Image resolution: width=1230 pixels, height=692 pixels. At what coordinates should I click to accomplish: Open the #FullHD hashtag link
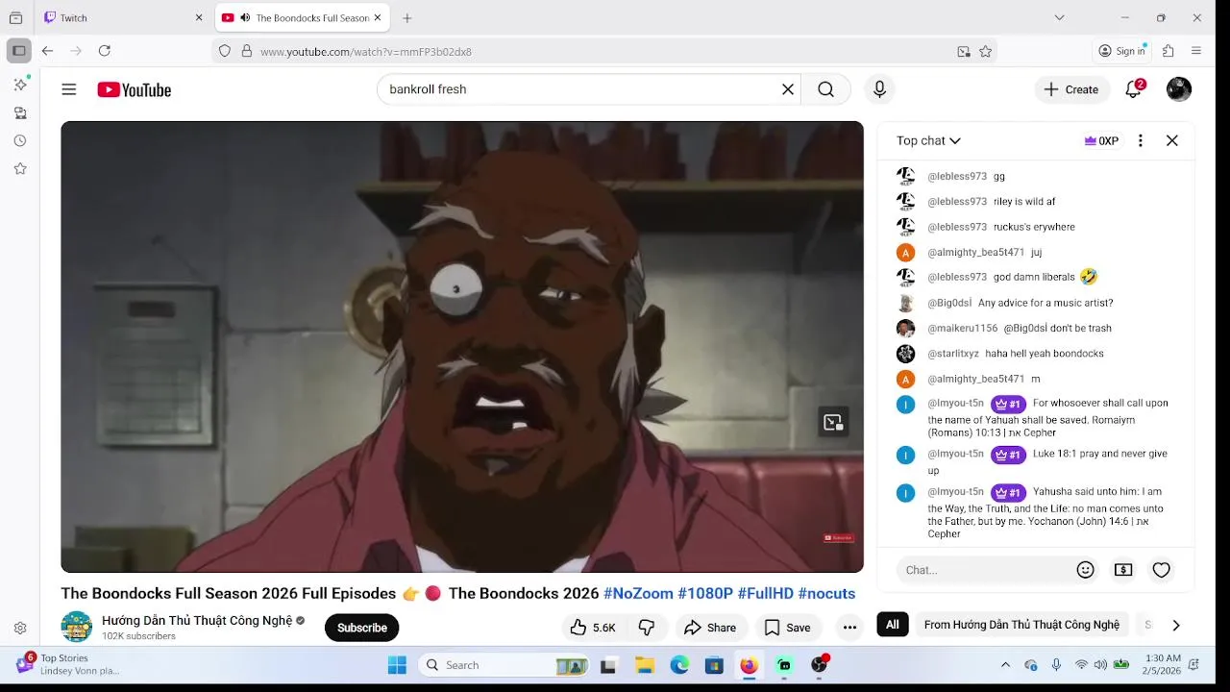[766, 593]
